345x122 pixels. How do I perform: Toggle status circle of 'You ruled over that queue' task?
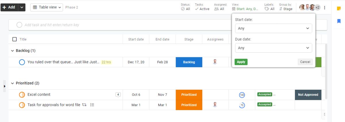(22, 62)
